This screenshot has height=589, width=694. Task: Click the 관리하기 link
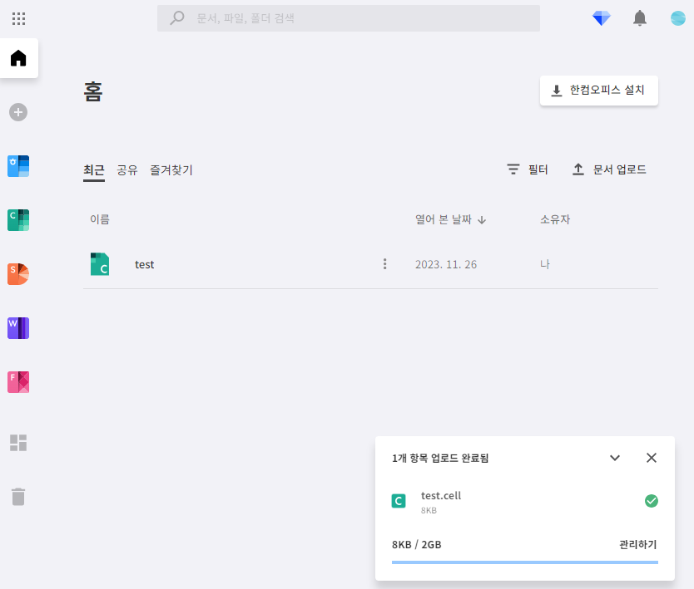[x=637, y=544]
